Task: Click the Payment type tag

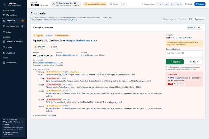Action: pyautogui.click(x=39, y=35)
